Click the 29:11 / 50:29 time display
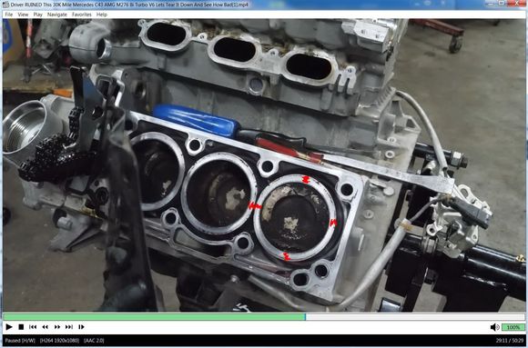This screenshot has width=528, height=348. pos(510,341)
